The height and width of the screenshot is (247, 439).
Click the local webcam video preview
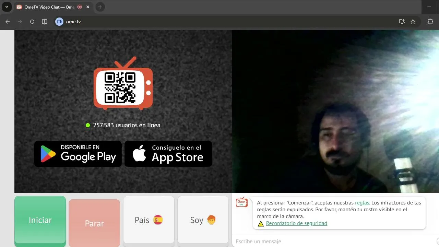[335, 111]
